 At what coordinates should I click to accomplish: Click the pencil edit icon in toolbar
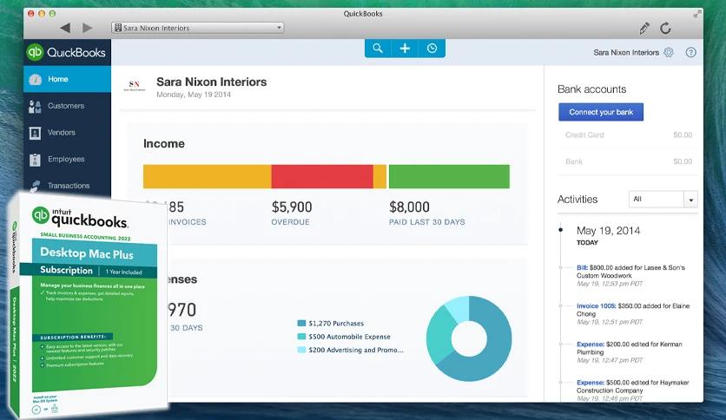(x=644, y=28)
